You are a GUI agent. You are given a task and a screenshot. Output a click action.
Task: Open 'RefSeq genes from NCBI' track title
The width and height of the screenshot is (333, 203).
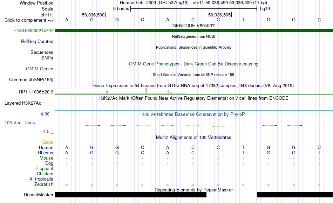coord(193,36)
